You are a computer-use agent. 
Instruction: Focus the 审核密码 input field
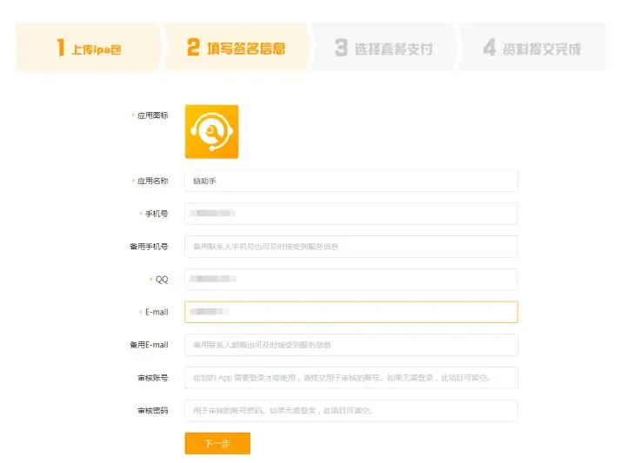351,410
